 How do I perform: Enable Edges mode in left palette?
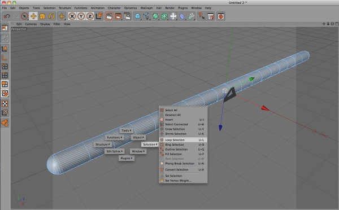5,75
